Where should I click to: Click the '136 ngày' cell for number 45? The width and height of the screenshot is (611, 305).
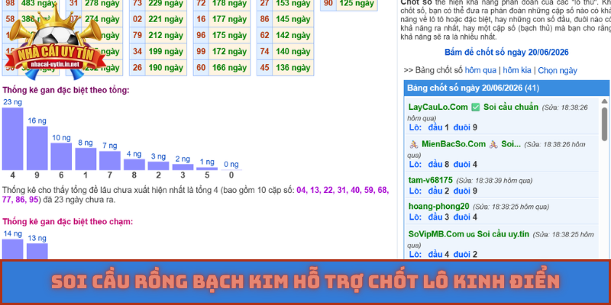point(293,68)
